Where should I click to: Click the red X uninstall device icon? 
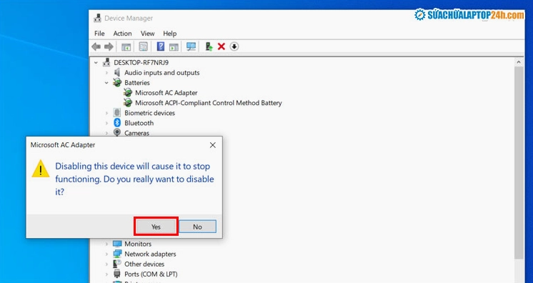(221, 46)
